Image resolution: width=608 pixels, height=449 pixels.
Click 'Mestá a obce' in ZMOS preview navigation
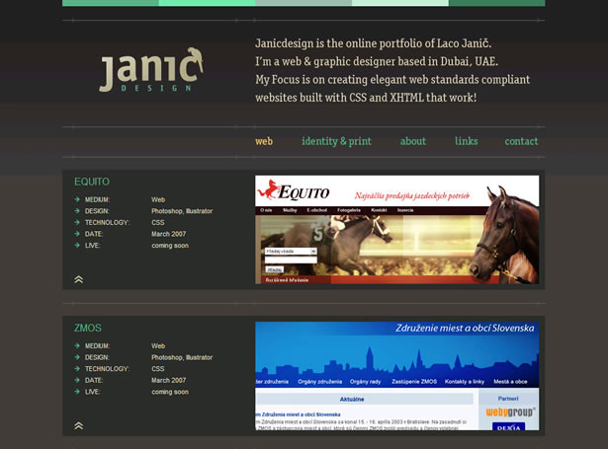click(x=510, y=382)
